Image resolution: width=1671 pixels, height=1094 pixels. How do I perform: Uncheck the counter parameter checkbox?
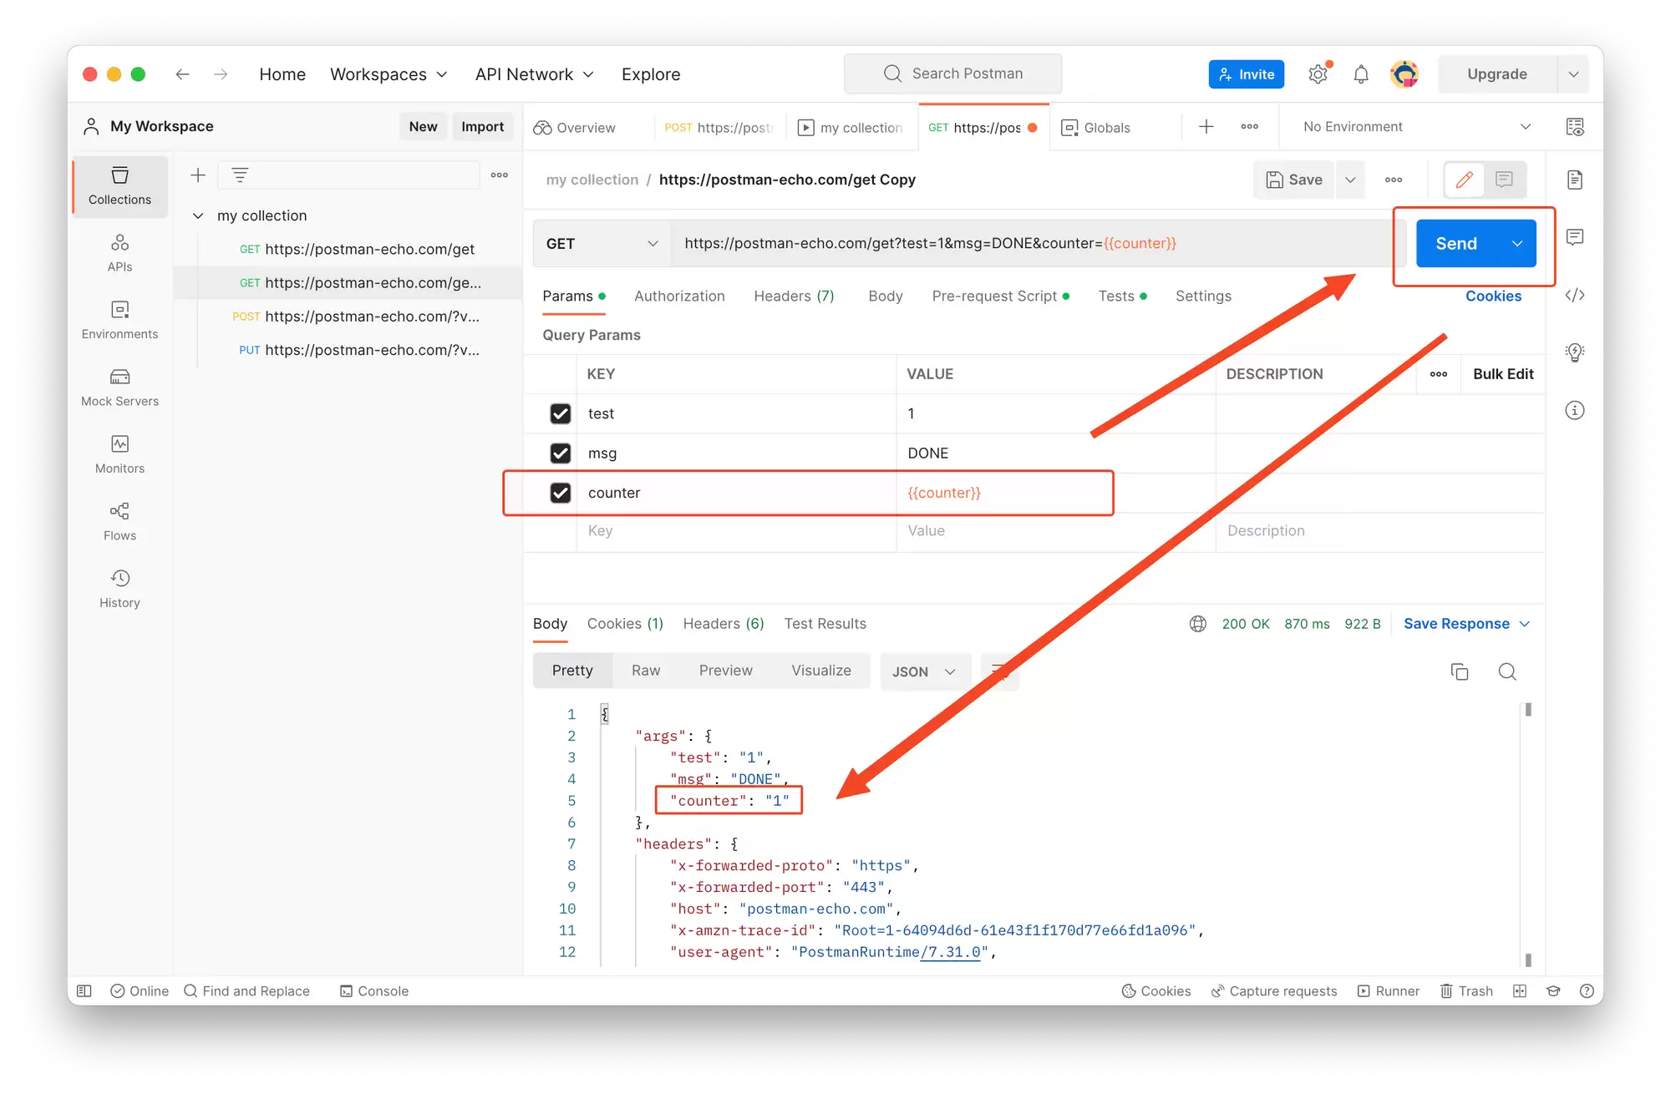(561, 493)
